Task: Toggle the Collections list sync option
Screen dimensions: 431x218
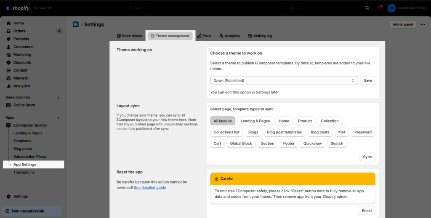Action: pos(226,132)
